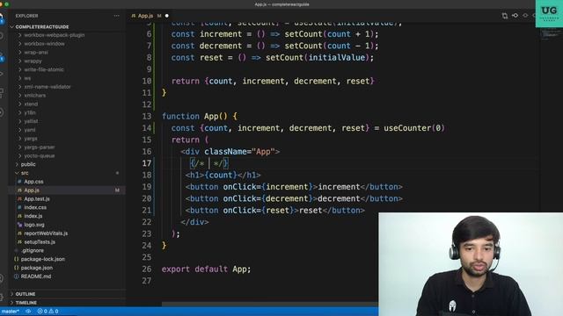This screenshot has height=316, width=563.
Task: Click the sync eye icon in status bar
Action: 28,312
